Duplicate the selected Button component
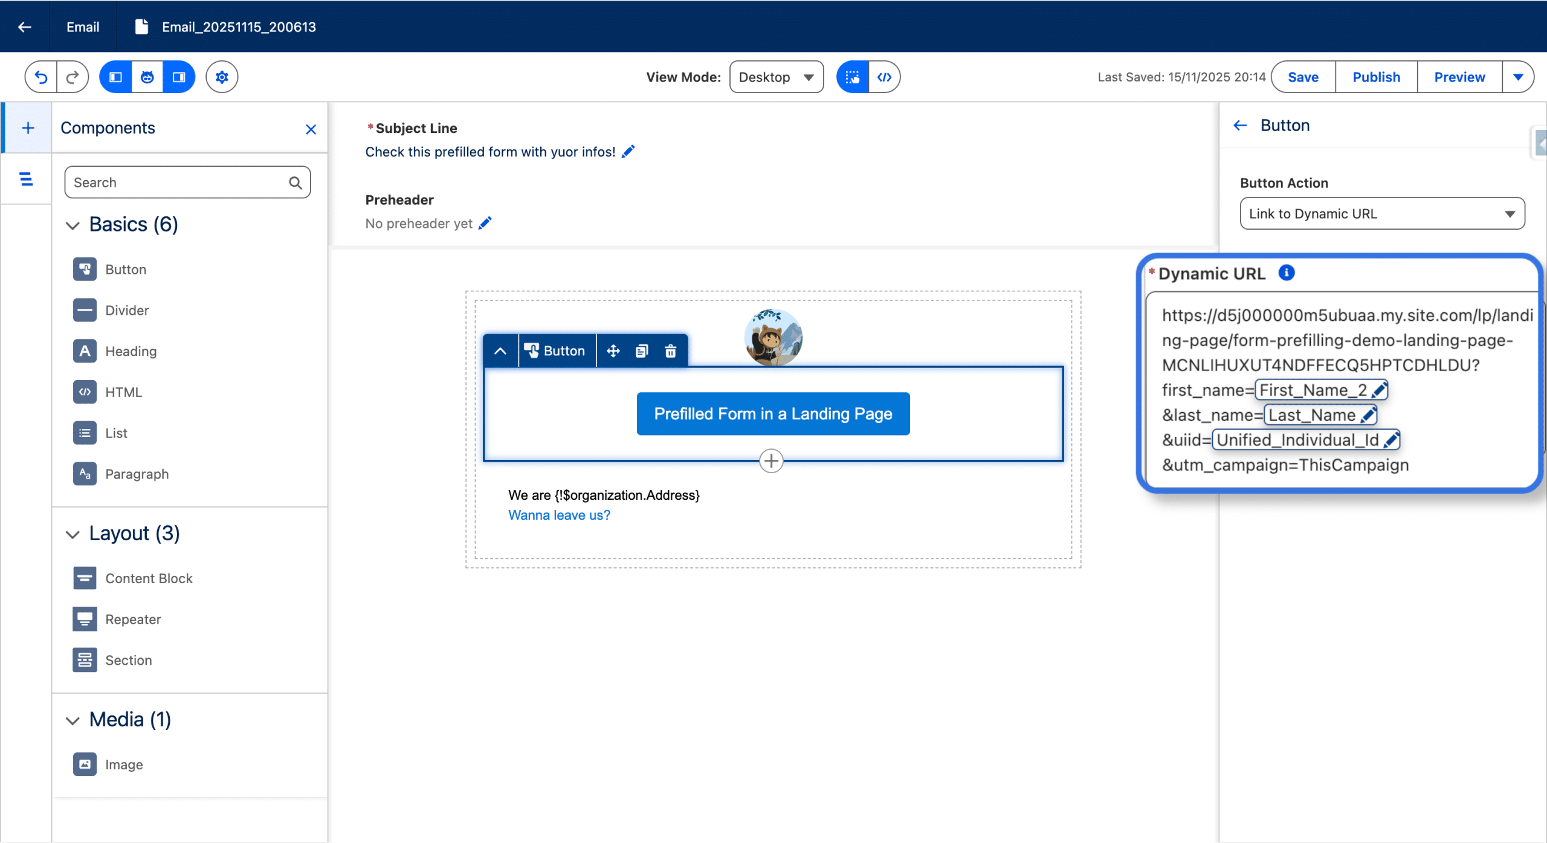The height and width of the screenshot is (843, 1547). point(642,351)
